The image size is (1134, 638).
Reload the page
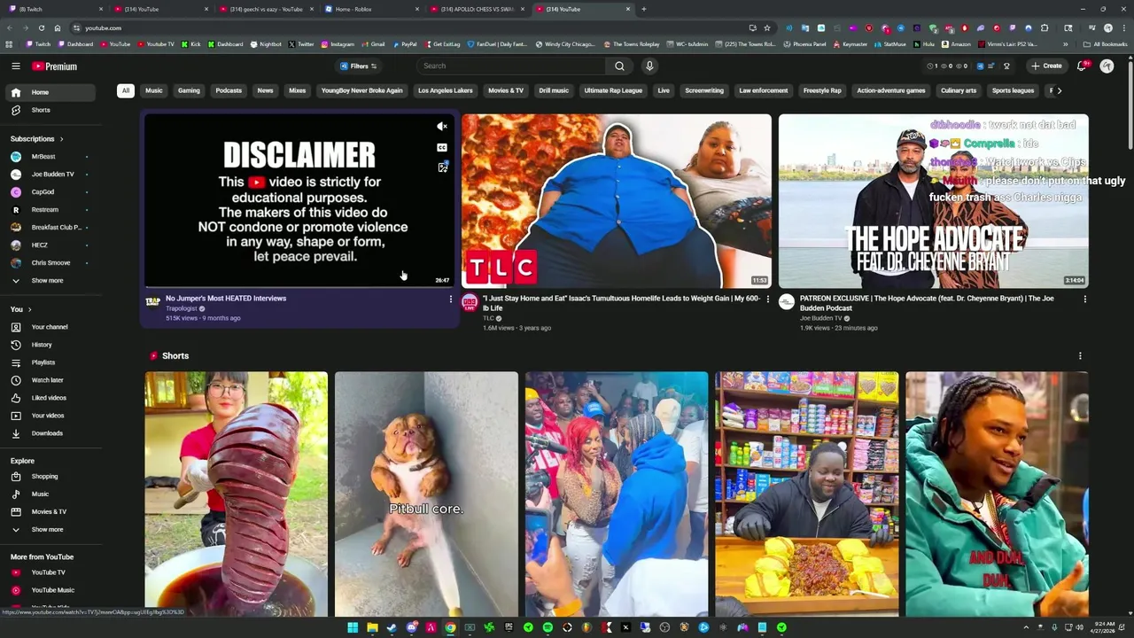(41, 27)
